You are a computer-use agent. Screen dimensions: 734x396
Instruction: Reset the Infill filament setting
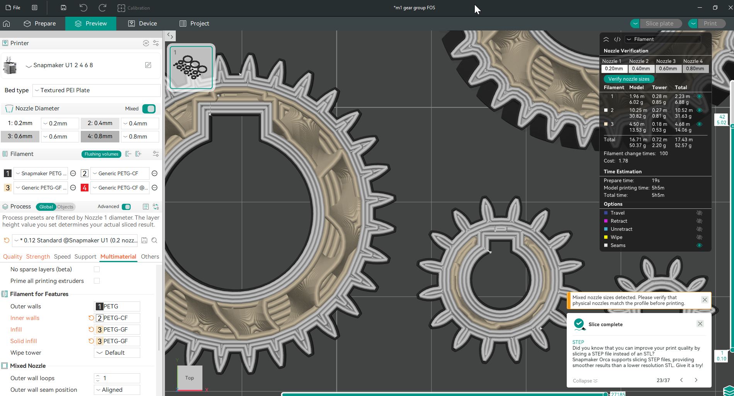point(91,330)
